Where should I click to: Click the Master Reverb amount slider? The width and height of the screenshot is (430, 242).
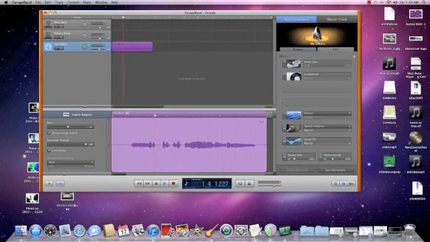(335, 159)
